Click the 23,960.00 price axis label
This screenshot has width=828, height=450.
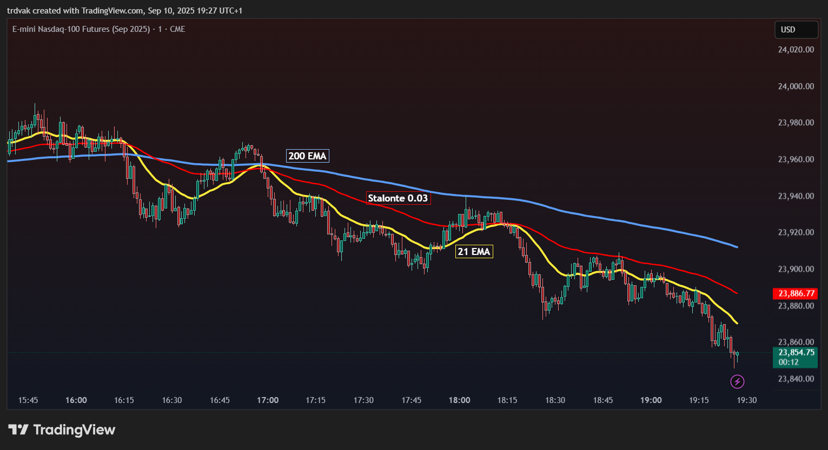(796, 159)
